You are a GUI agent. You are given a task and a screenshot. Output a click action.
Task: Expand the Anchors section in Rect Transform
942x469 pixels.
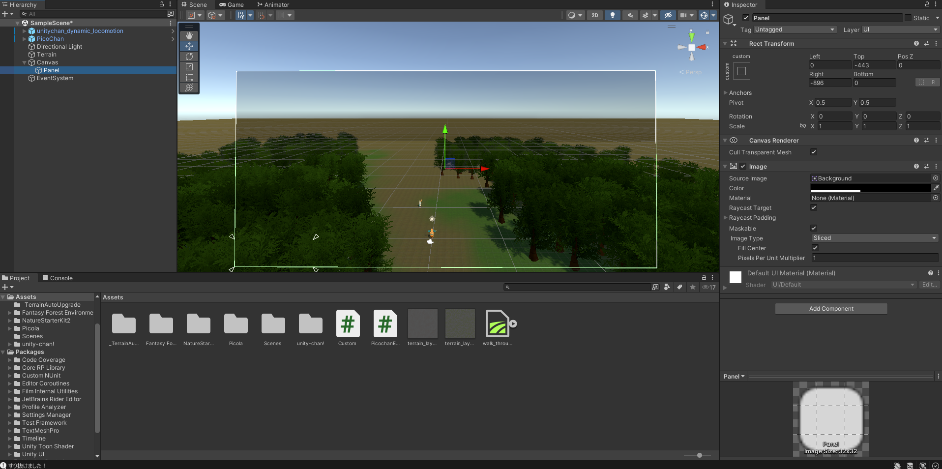tap(726, 92)
